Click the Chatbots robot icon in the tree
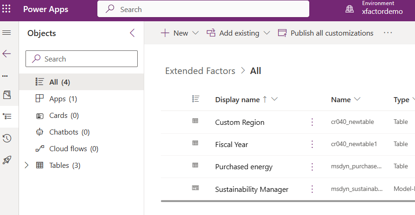Image resolution: width=415 pixels, height=215 pixels. point(39,132)
